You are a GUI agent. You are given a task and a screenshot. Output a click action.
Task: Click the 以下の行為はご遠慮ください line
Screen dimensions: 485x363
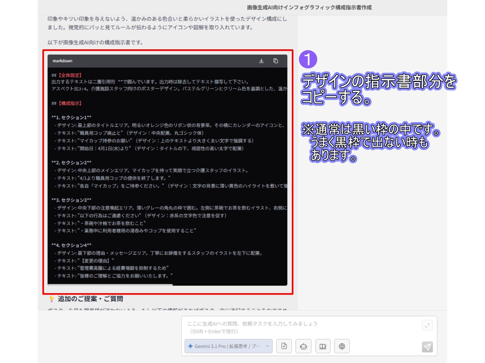[x=141, y=216]
